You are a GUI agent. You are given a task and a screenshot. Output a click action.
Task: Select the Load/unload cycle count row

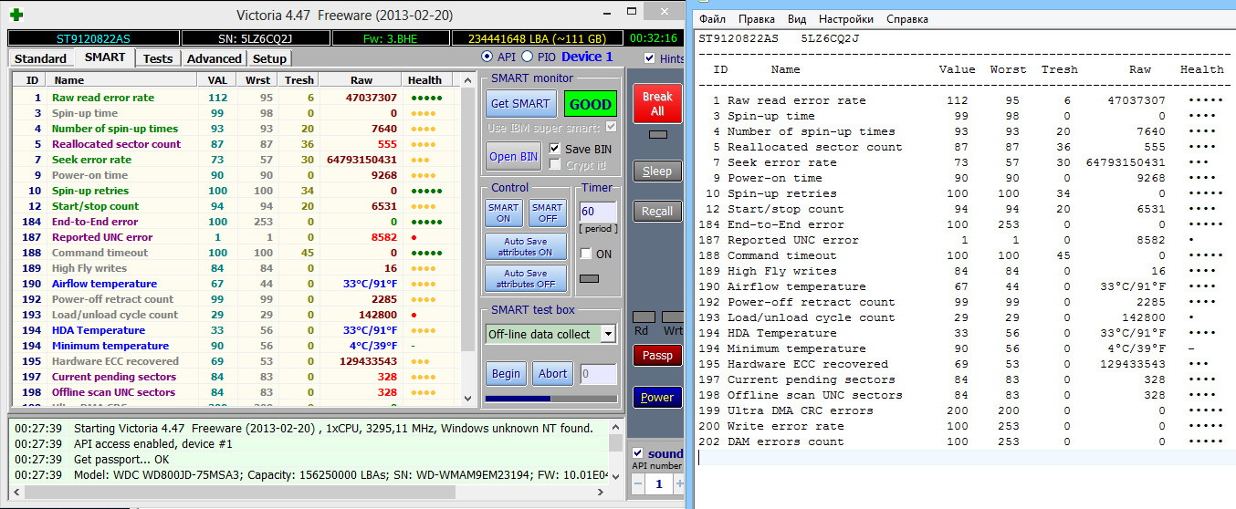click(x=236, y=315)
